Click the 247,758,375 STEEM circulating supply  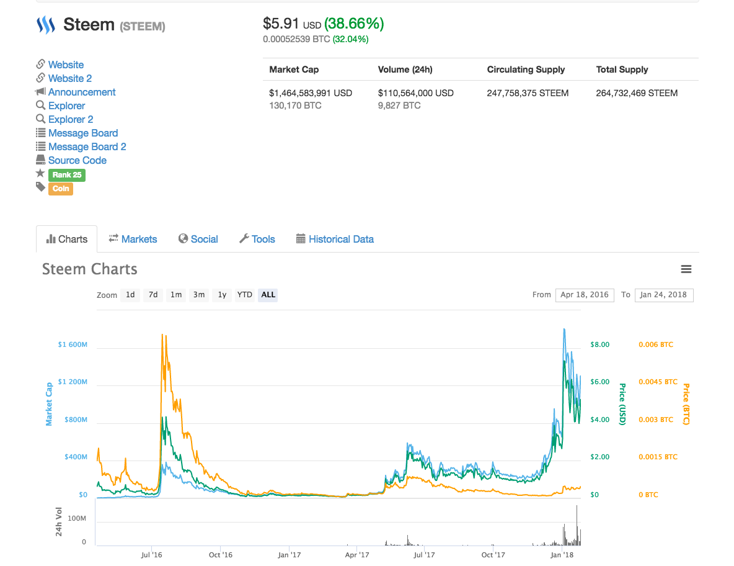[x=528, y=92]
